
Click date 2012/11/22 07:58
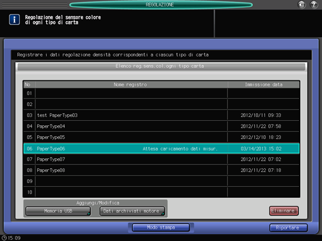click(261, 126)
